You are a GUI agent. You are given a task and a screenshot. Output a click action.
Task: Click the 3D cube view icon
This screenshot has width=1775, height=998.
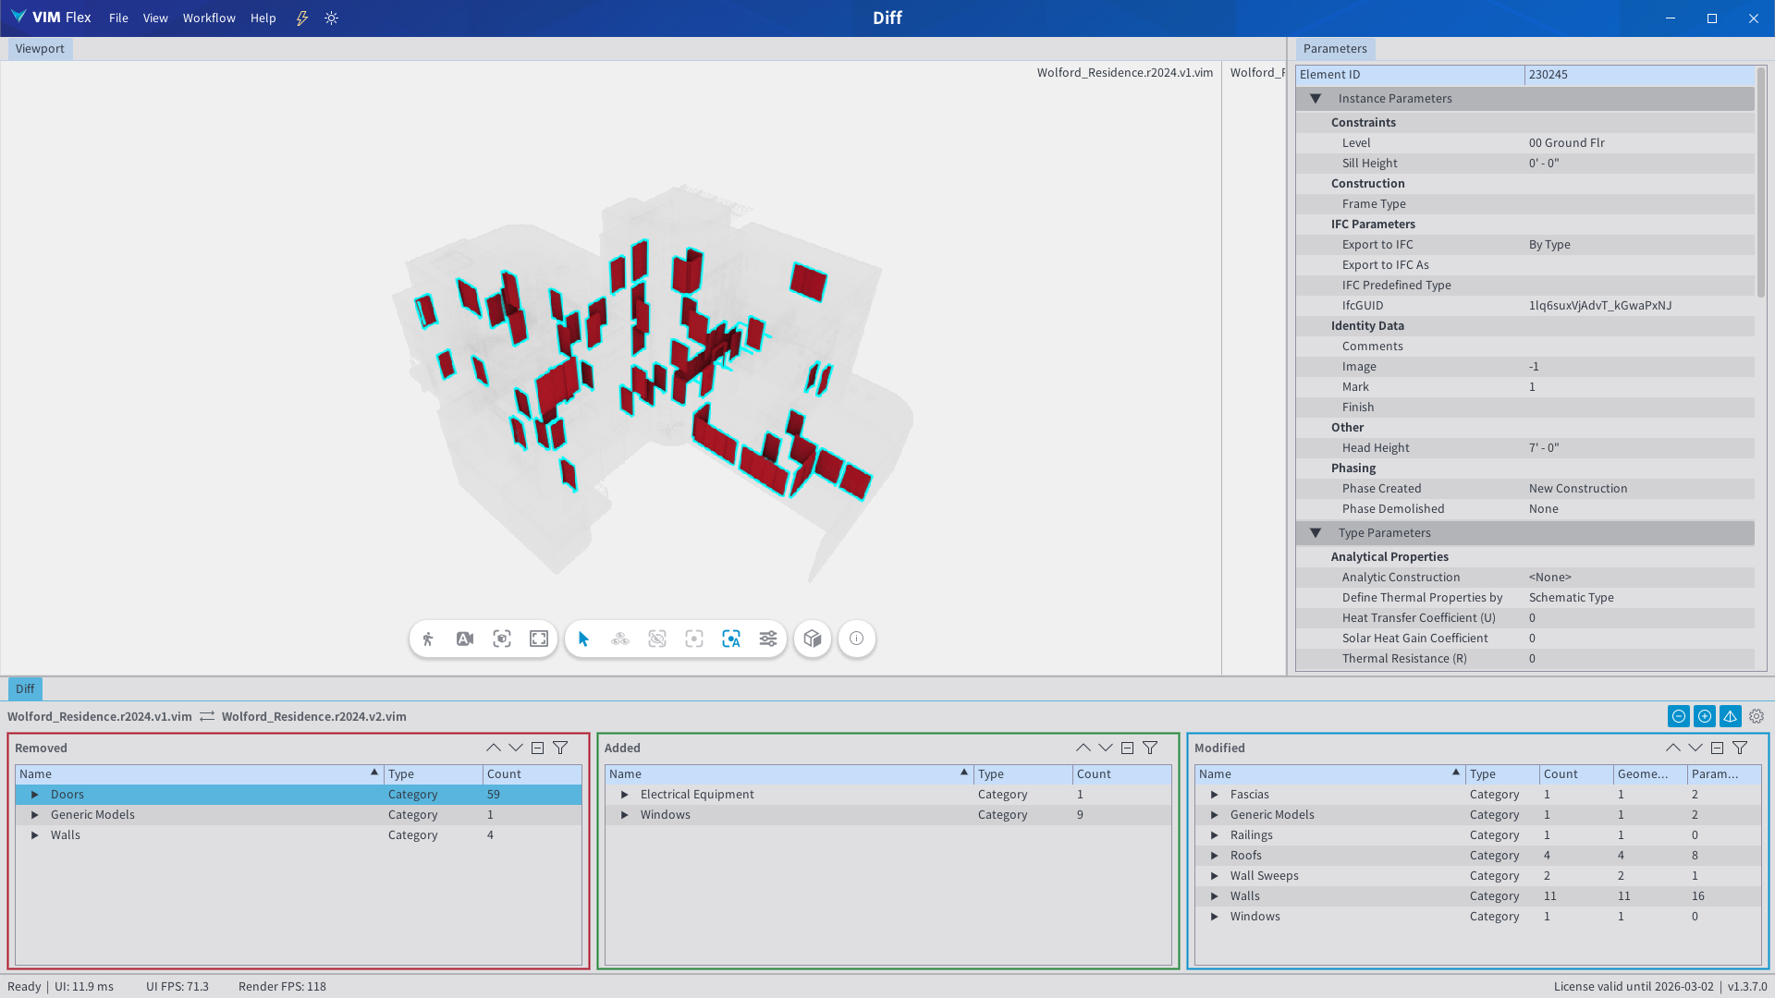[x=813, y=639]
